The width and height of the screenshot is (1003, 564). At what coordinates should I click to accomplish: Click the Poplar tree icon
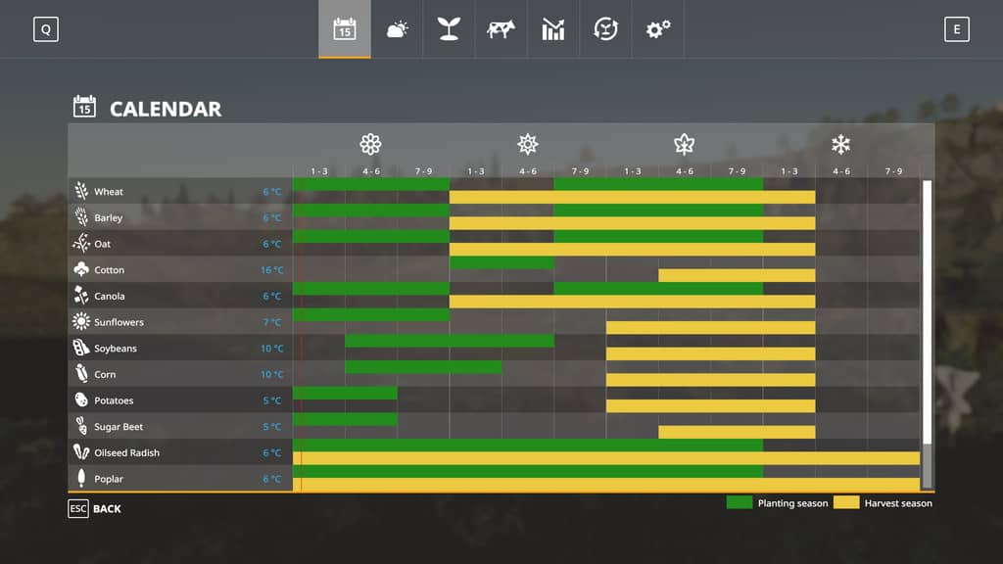tap(81, 479)
